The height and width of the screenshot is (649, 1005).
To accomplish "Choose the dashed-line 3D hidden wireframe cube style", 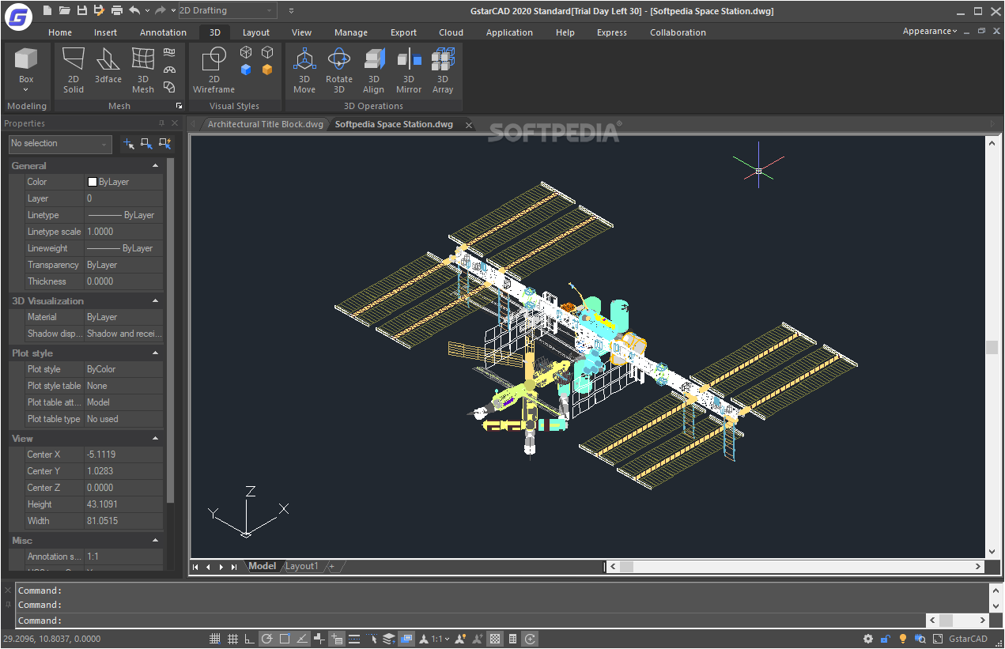I will [x=246, y=52].
